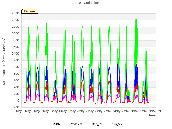Click the 1600 y-axis tick label

(16, 47)
